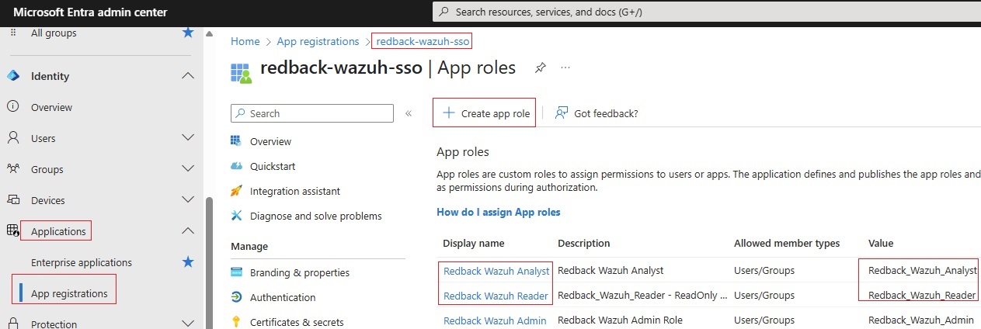Screen dimensions: 981x329
Task: Click the sidebar scrollbar thumb
Action: [x=207, y=262]
